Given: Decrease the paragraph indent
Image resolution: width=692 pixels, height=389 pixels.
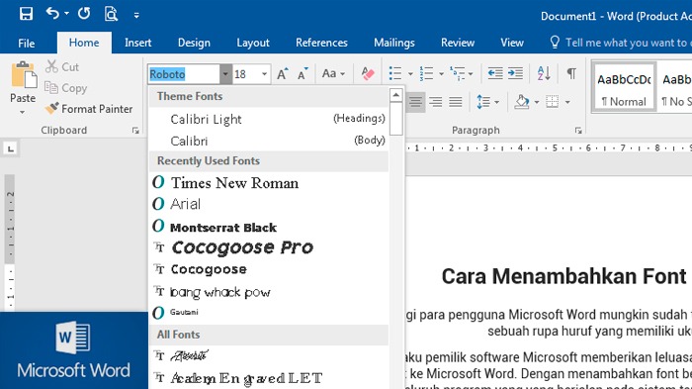Looking at the screenshot, I should click(495, 73).
